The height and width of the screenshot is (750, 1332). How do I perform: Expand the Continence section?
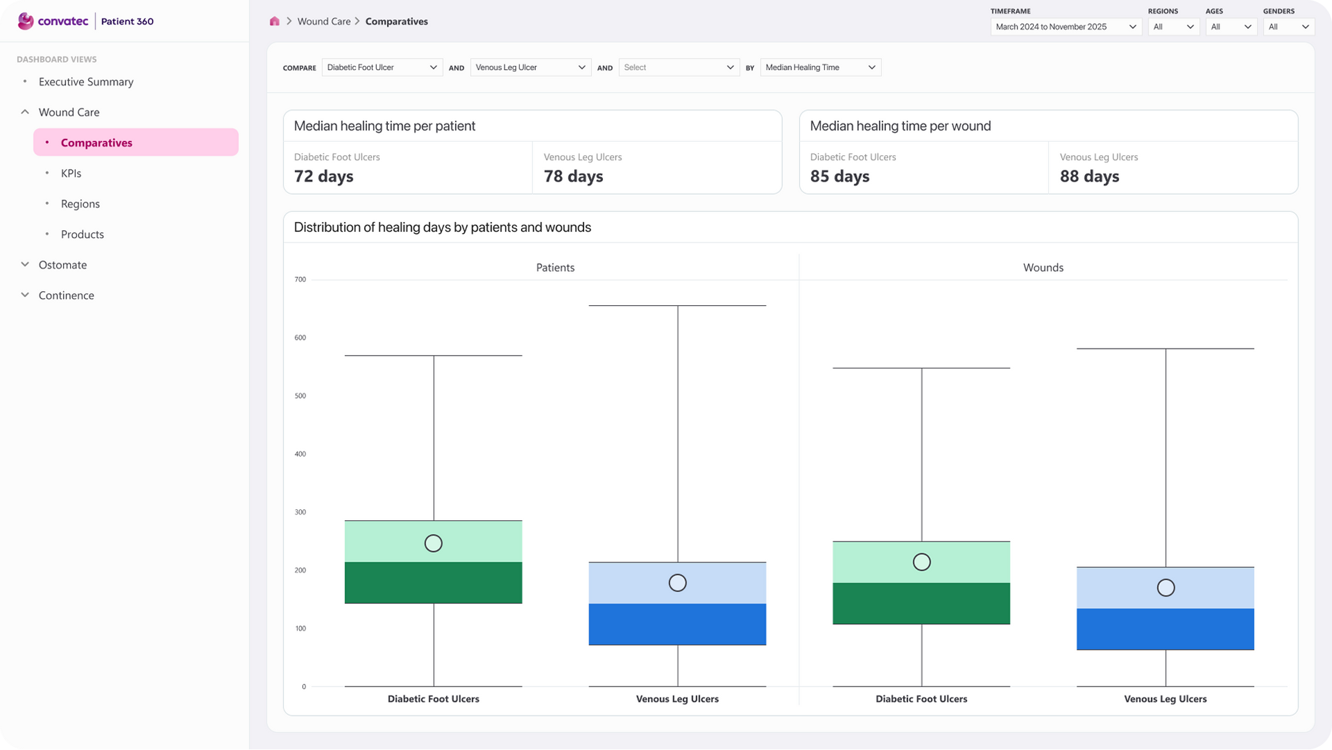pyautogui.click(x=25, y=295)
